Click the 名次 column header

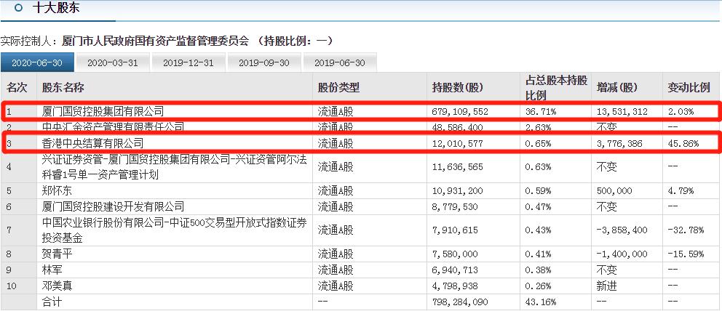[x=17, y=88]
